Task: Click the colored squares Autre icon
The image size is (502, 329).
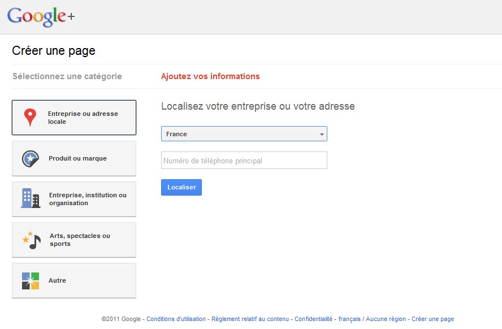Action: (x=31, y=280)
